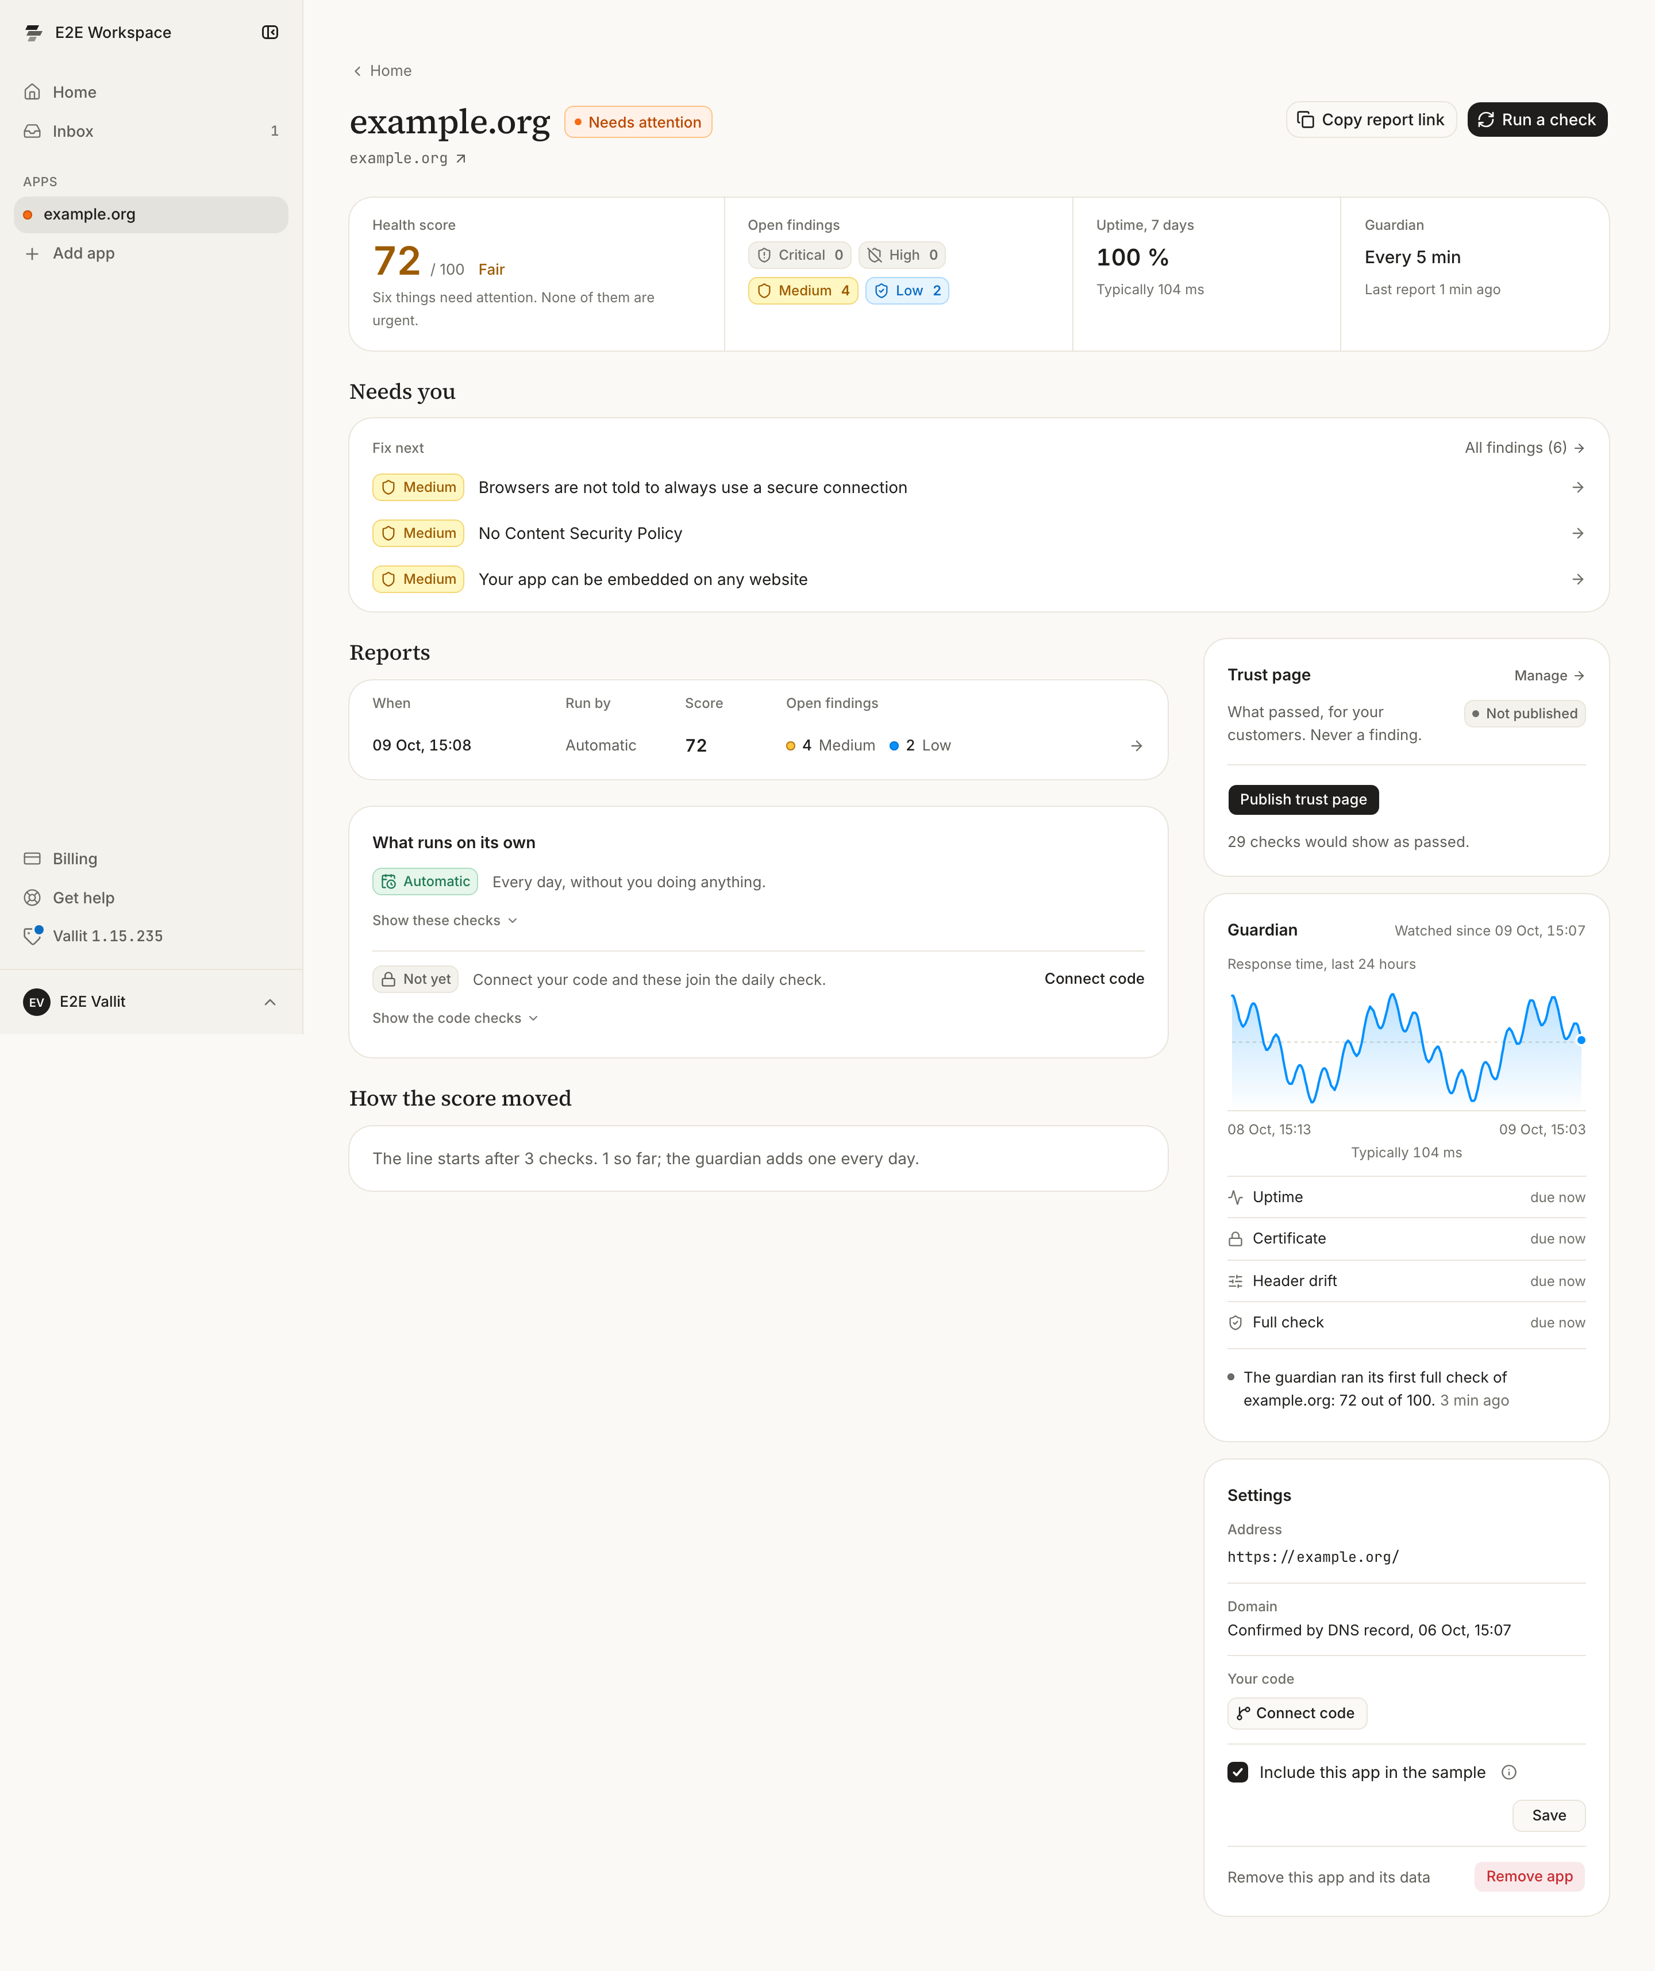The width and height of the screenshot is (1655, 1971).
Task: Click the info icon beside the sample checkbox
Action: tap(1508, 1772)
